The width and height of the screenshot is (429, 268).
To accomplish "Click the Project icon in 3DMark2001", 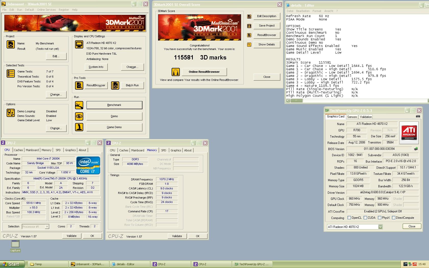I will (10, 44).
